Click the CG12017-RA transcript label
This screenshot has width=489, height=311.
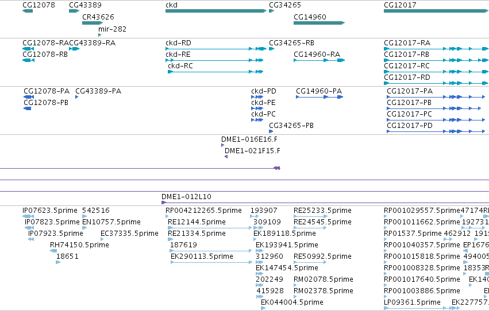(407, 42)
